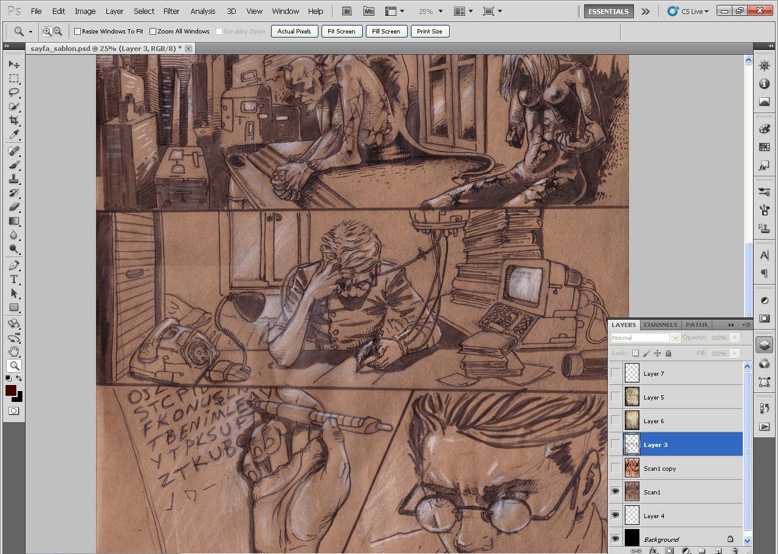Select the Gradient tool
Viewport: 778px width, 554px height.
(x=14, y=221)
